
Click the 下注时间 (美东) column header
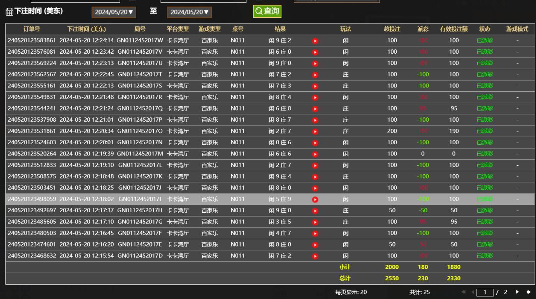tap(86, 29)
